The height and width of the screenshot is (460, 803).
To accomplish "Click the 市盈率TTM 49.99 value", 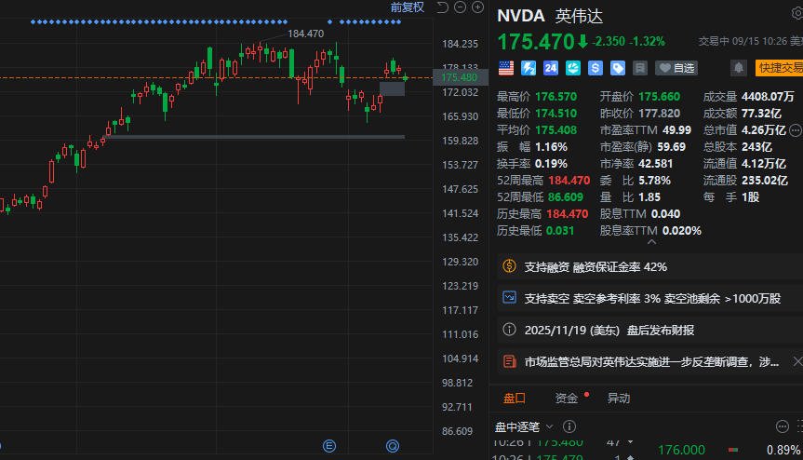I will [676, 130].
